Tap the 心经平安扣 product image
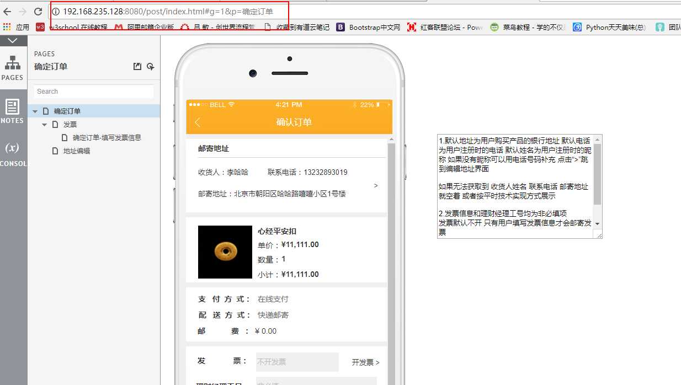681x385 pixels. 225,252
